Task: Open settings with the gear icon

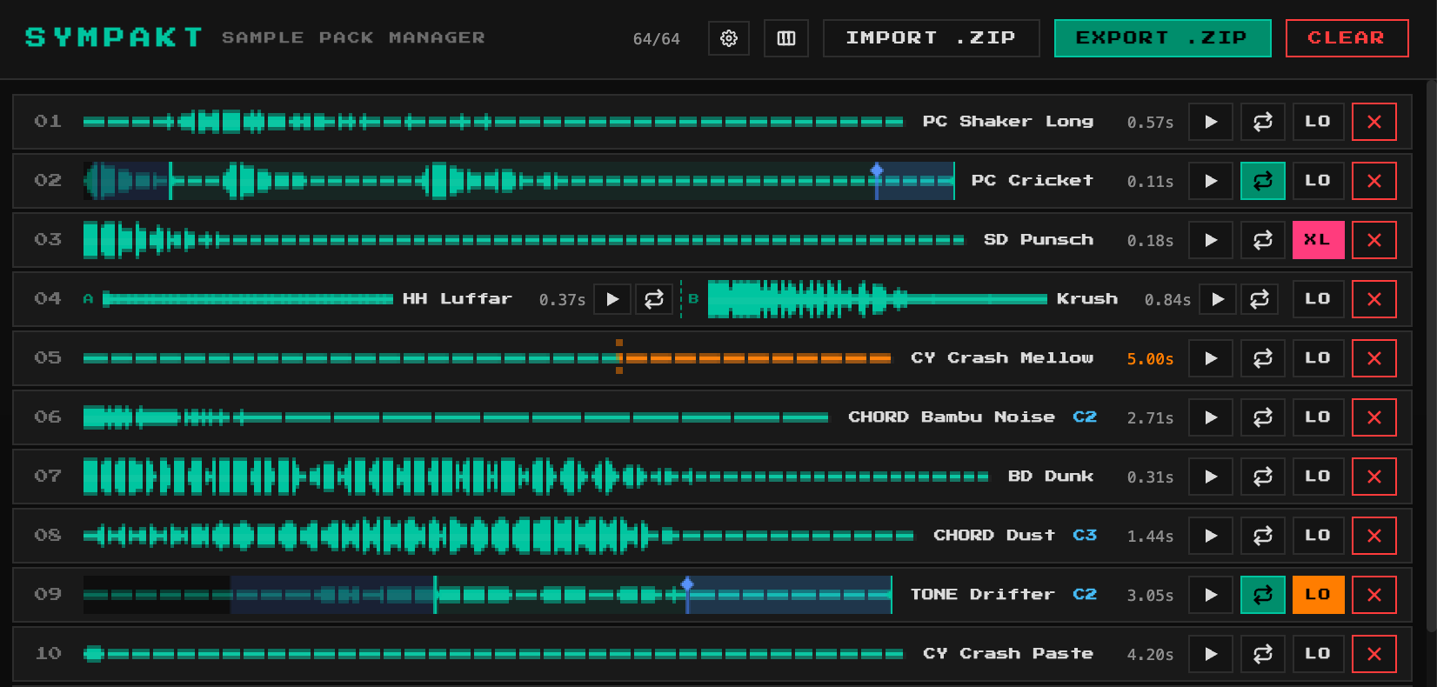Action: (729, 38)
